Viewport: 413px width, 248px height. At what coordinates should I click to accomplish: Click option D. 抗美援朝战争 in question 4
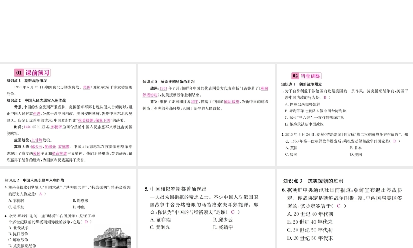(22, 246)
